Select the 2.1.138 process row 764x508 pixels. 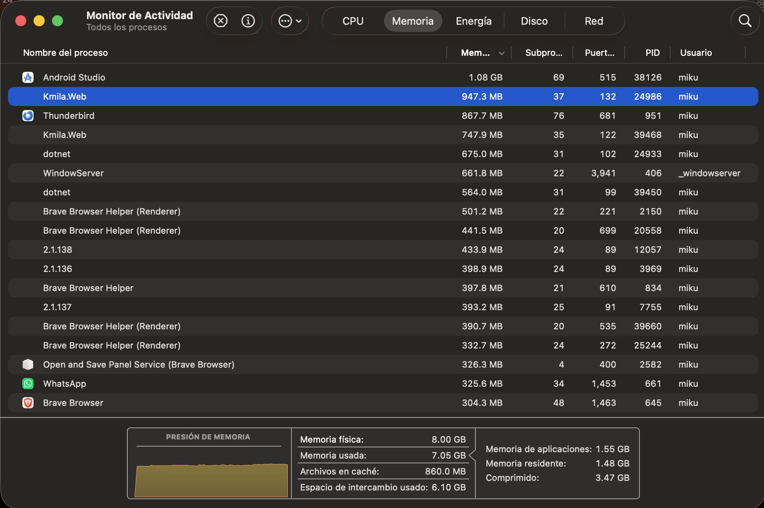(383, 250)
